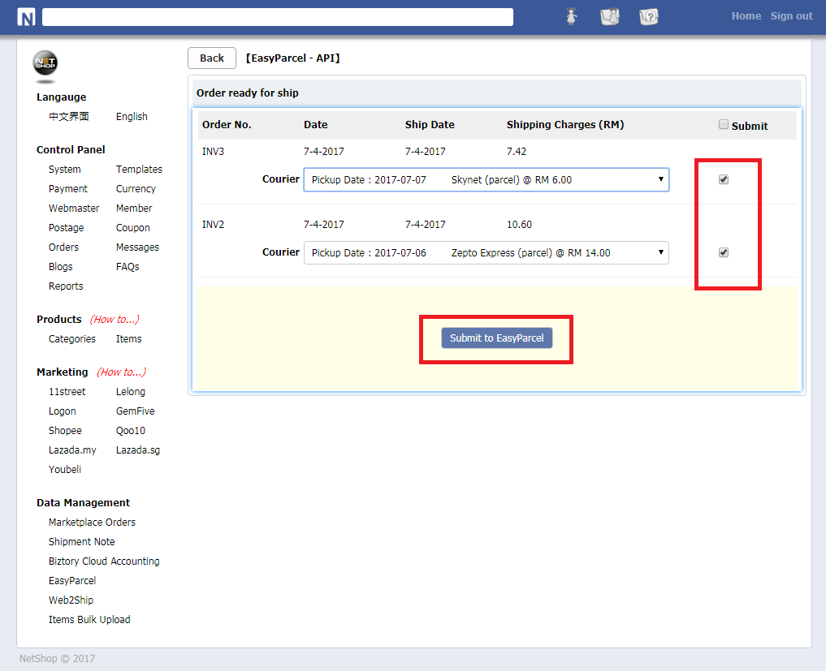Open Shopee marketing link
Viewport: 826px width, 671px height.
tap(65, 430)
